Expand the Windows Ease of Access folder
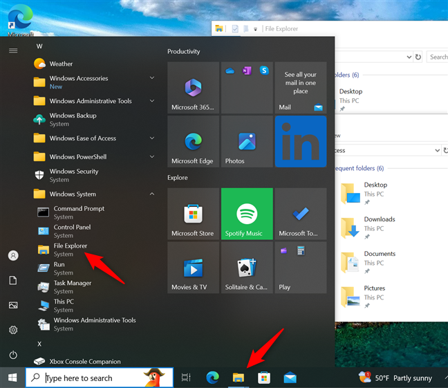Screen dimensions: 448x388 click(94, 138)
